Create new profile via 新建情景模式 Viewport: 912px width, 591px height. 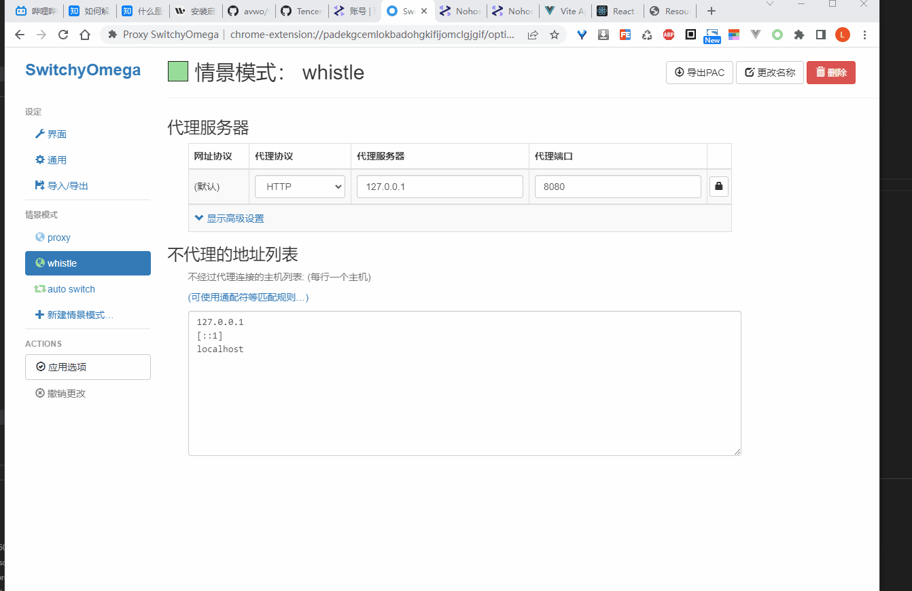(x=88, y=315)
